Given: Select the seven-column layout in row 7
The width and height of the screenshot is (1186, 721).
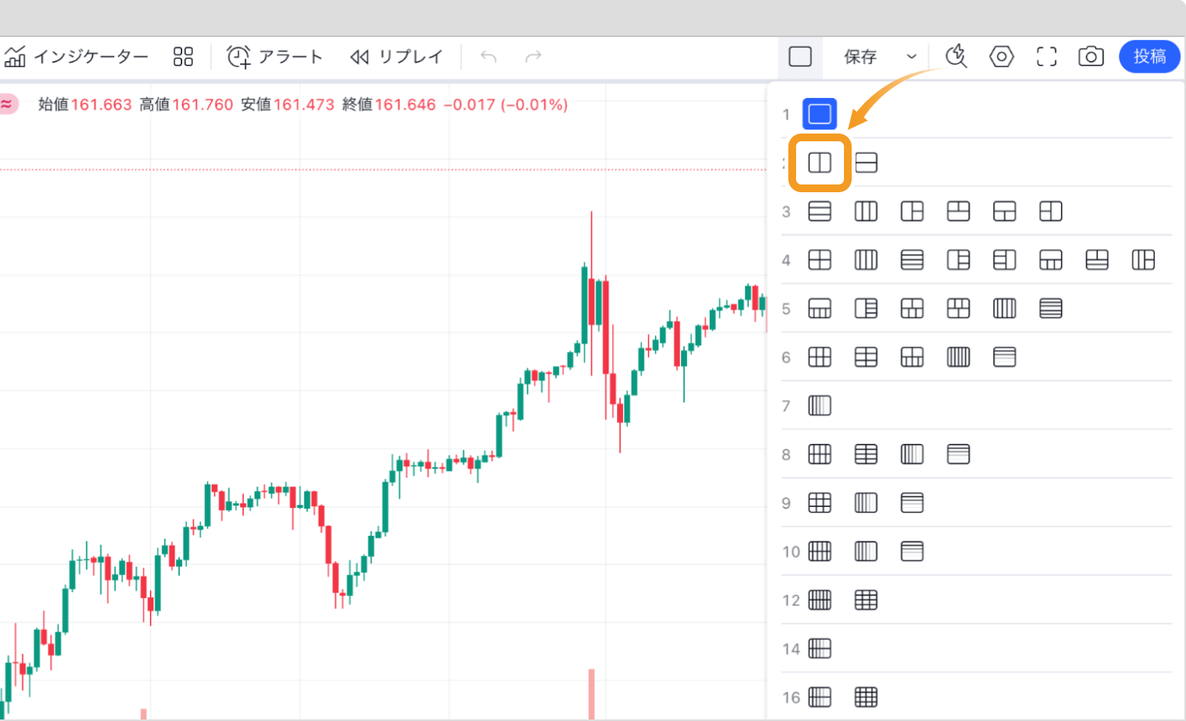Looking at the screenshot, I should click(x=819, y=406).
